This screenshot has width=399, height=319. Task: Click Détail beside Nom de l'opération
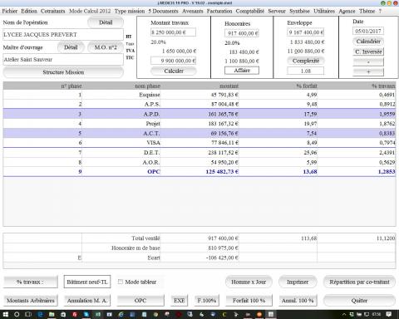pos(106,22)
